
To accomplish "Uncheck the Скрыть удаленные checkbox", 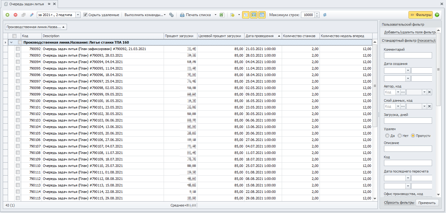I will (86, 15).
